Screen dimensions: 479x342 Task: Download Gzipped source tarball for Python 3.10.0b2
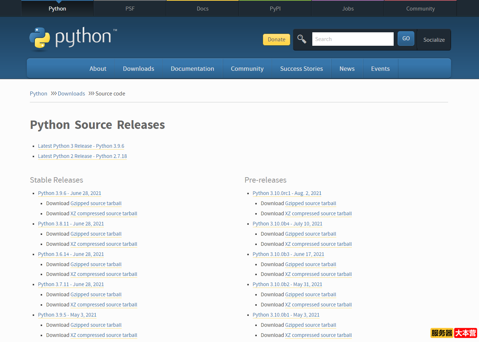(310, 294)
